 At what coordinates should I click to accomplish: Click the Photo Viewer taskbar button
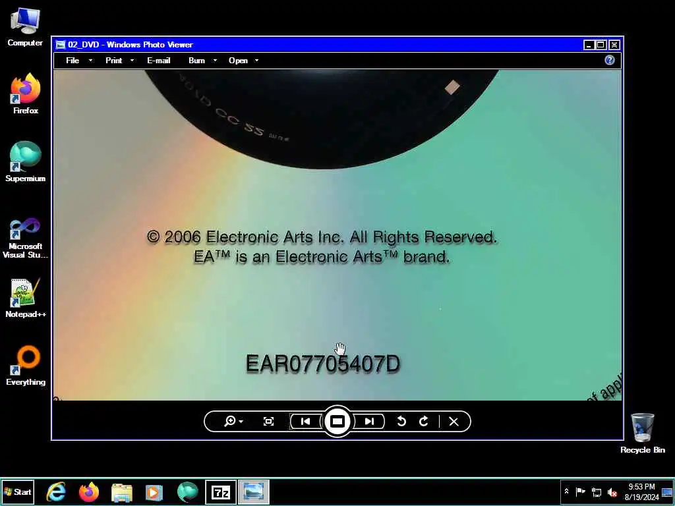[x=254, y=492]
